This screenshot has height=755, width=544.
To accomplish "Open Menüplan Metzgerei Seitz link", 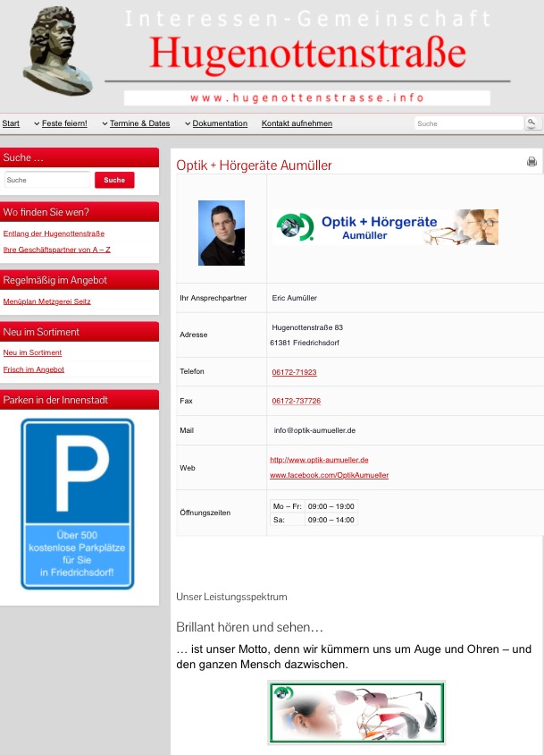I will pos(46,301).
